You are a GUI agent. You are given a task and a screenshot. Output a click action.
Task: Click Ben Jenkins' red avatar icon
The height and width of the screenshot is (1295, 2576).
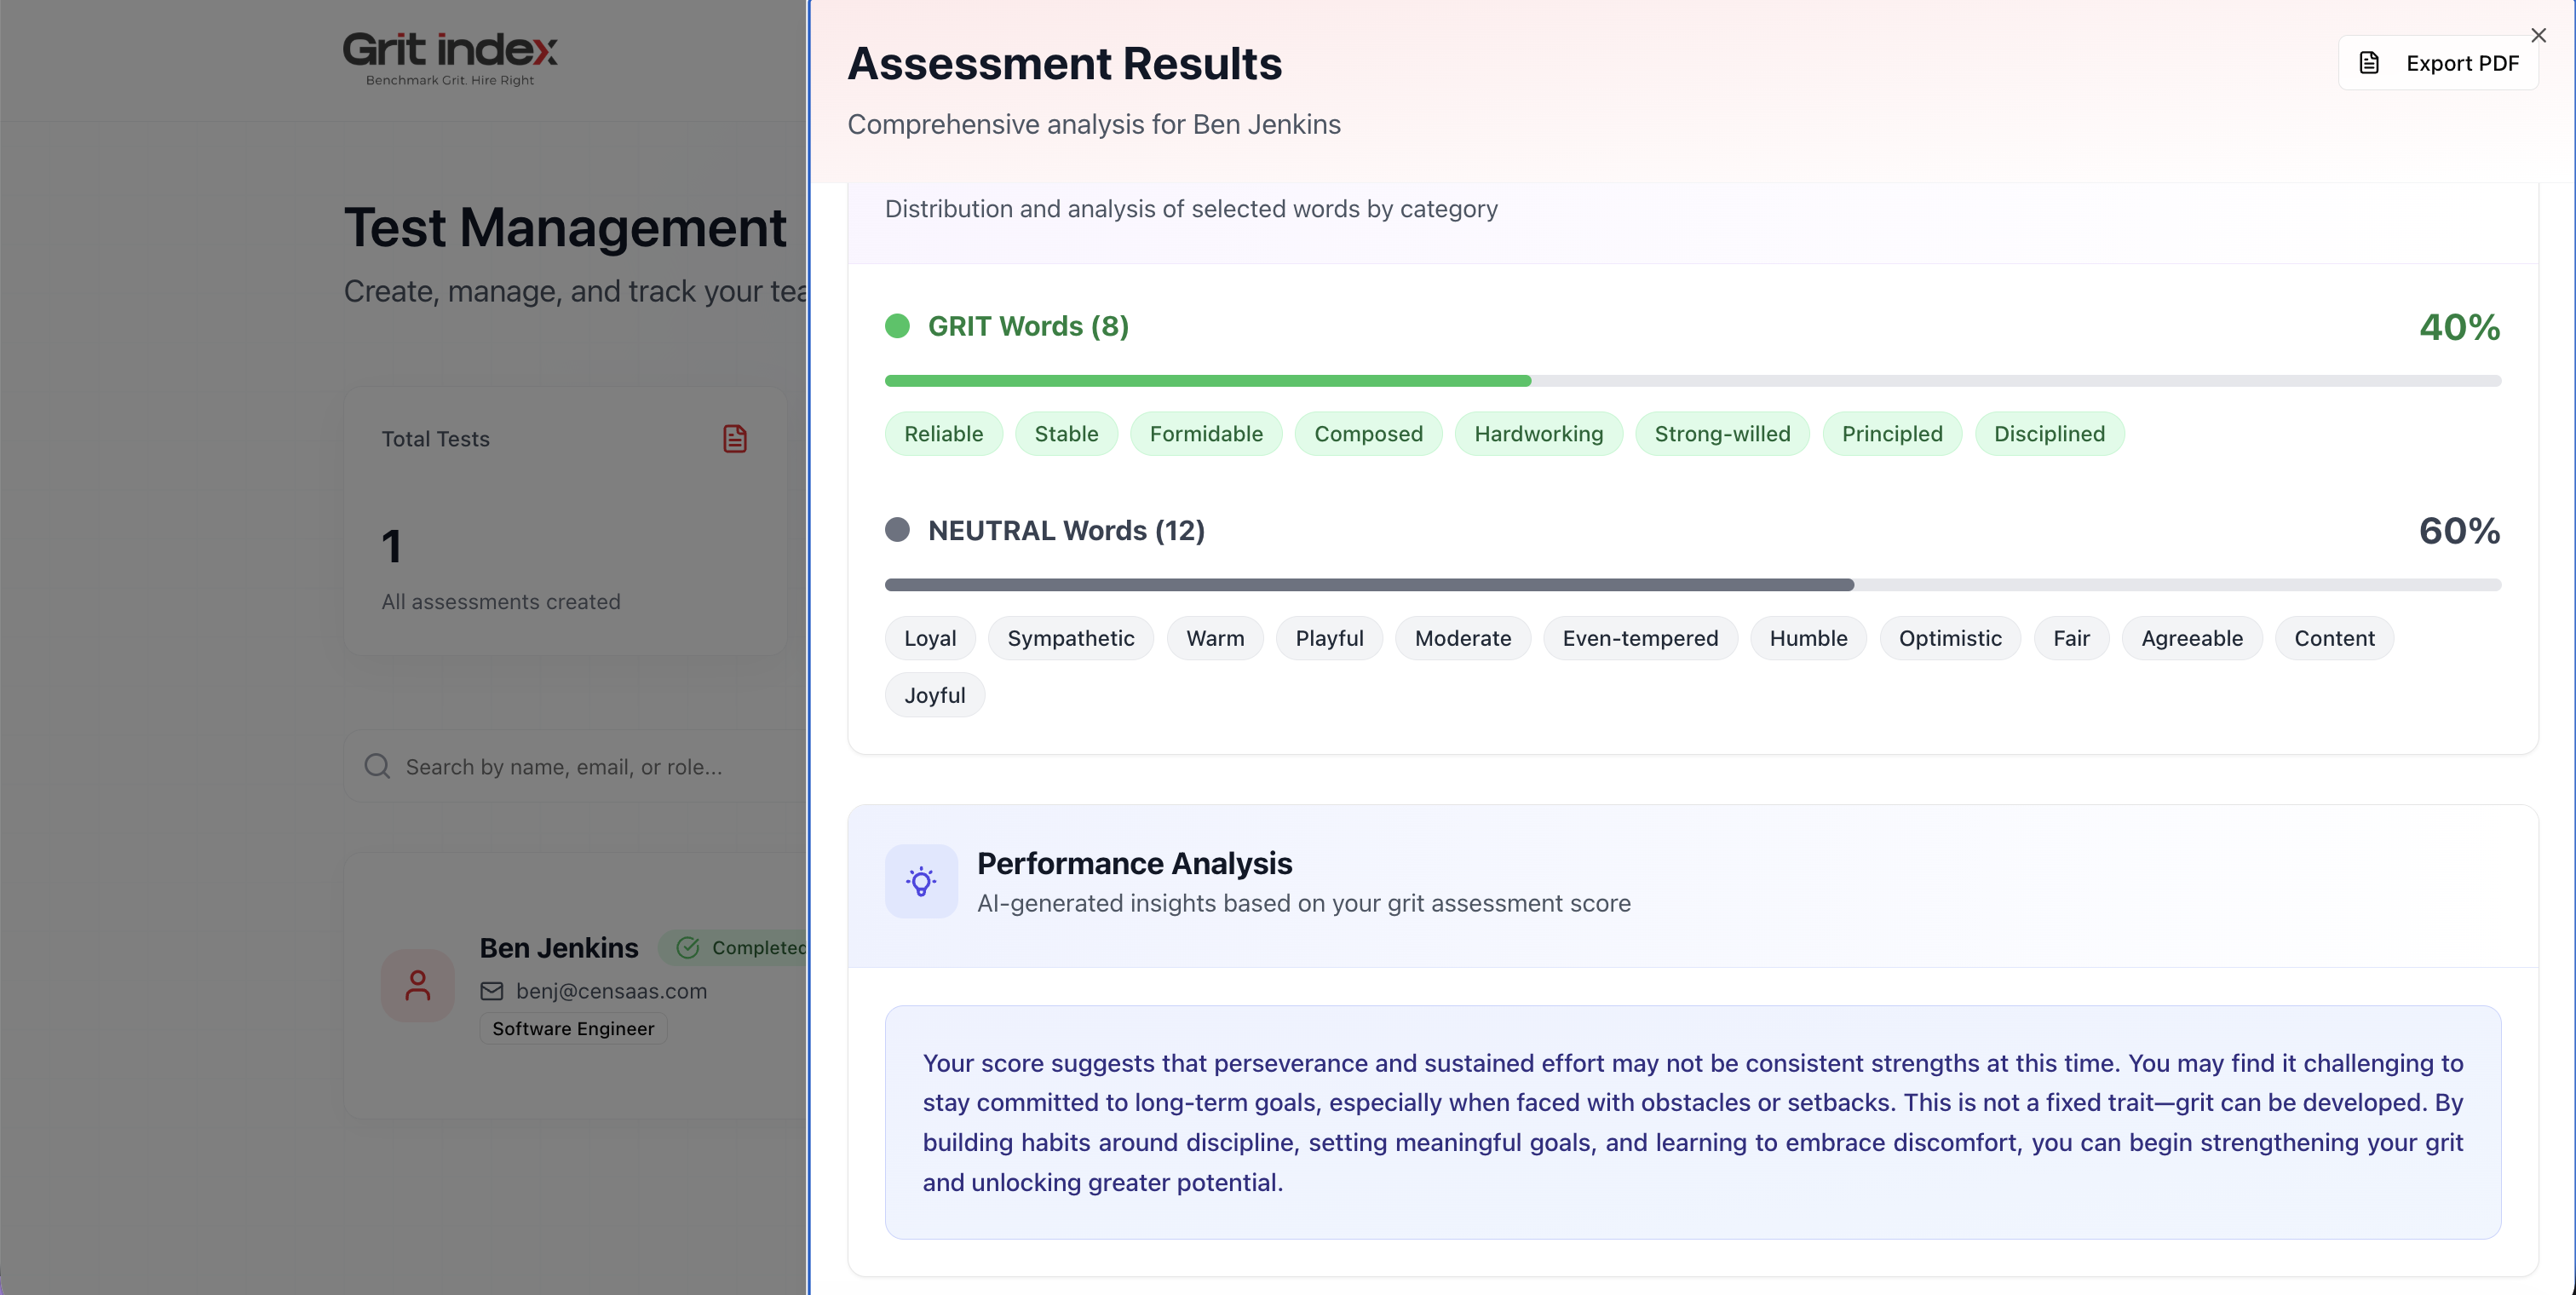(x=418, y=986)
